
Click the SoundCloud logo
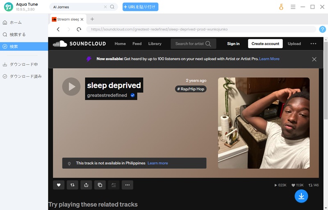pyautogui.click(x=79, y=44)
